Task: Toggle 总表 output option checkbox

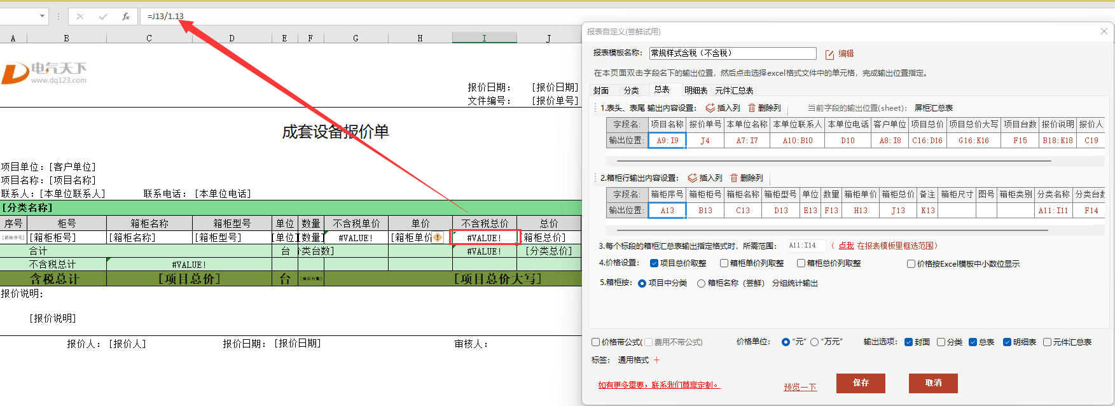Action: pyautogui.click(x=973, y=342)
